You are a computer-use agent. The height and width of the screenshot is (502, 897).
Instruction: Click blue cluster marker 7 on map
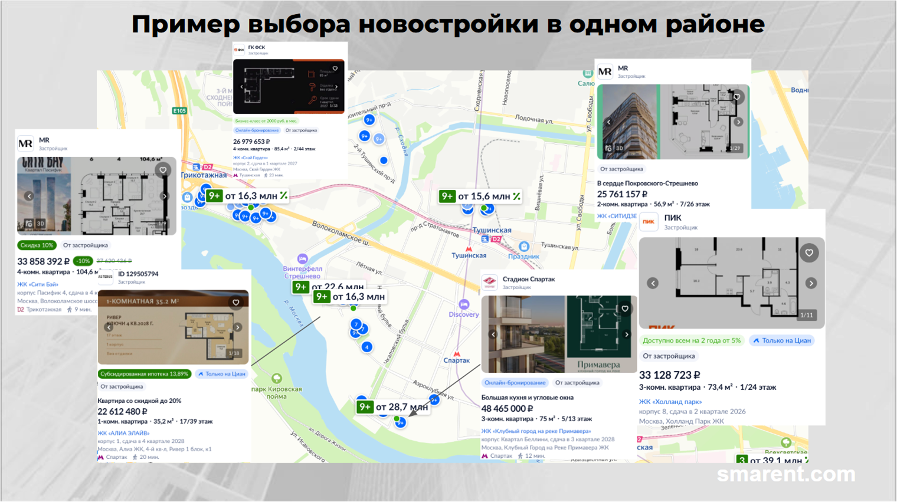[x=356, y=324]
